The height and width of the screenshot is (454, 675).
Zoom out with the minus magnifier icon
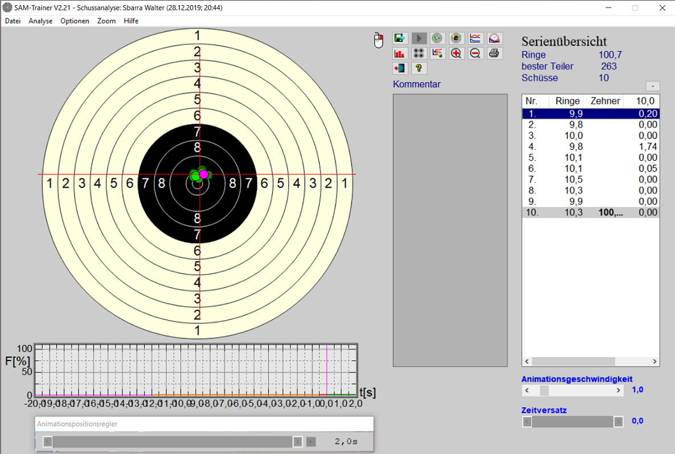tap(476, 54)
